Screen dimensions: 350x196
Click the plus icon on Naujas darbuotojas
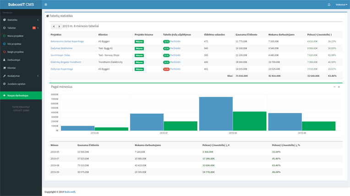click(4, 95)
